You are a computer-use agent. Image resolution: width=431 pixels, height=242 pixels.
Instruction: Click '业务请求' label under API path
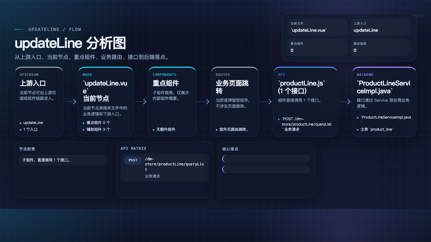(152, 176)
